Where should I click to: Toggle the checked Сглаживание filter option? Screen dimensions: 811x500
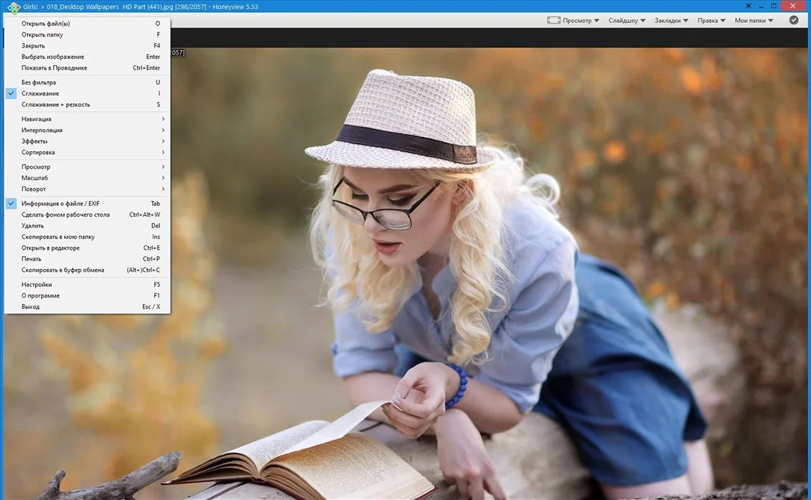pyautogui.click(x=40, y=93)
